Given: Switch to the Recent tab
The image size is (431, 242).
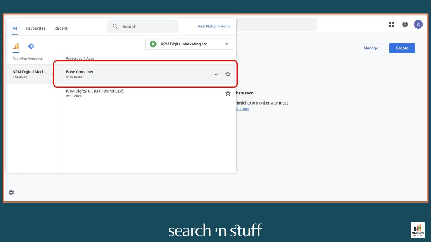Looking at the screenshot, I should (x=61, y=28).
